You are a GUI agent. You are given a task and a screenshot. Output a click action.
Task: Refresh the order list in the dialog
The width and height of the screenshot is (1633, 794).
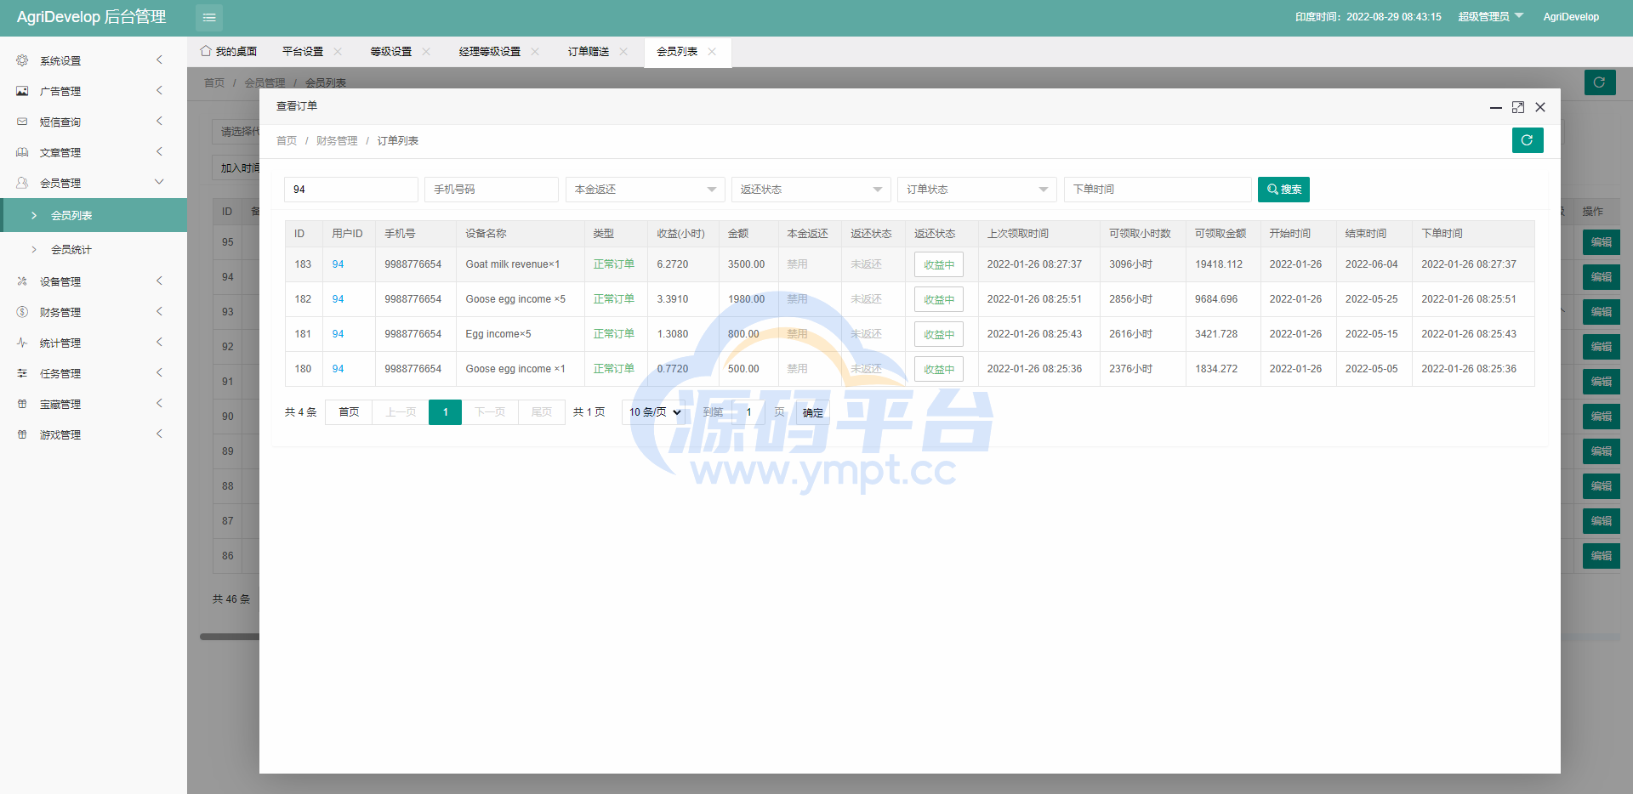tap(1528, 140)
